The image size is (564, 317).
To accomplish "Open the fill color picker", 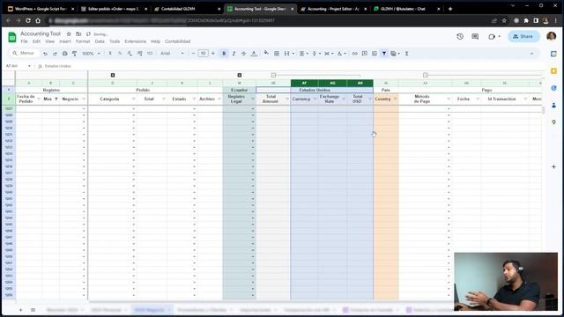I will point(266,54).
